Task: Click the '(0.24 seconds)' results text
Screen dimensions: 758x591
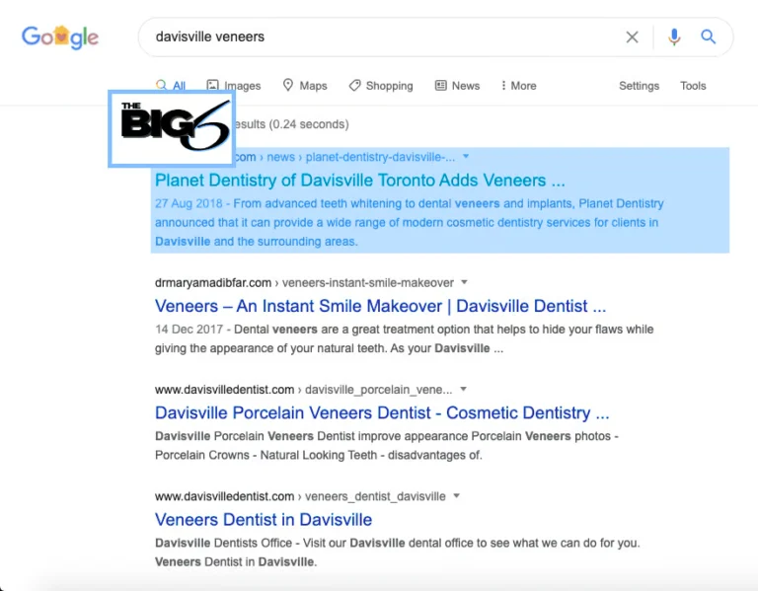Action: [x=309, y=124]
